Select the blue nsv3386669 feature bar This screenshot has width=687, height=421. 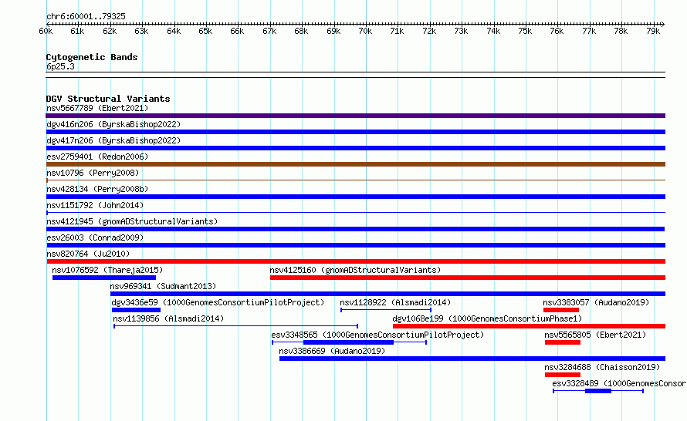[472, 359]
